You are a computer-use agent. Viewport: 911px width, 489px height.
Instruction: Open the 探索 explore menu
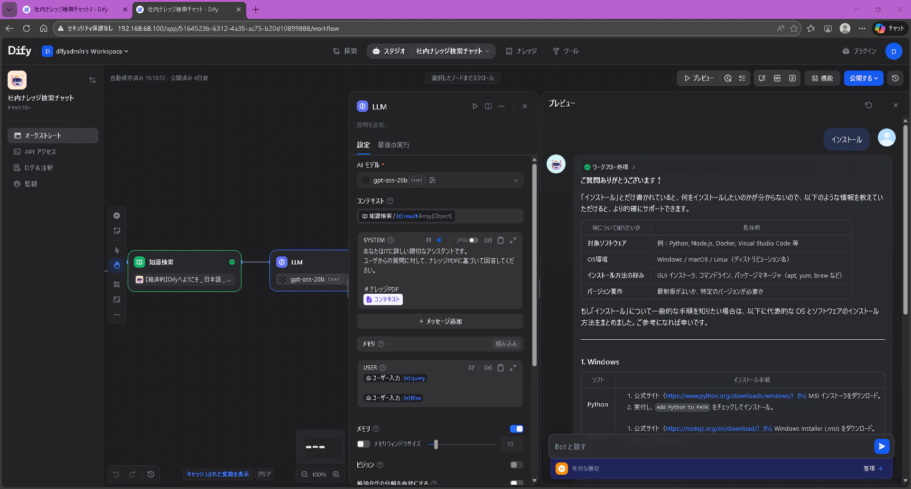[x=345, y=51]
